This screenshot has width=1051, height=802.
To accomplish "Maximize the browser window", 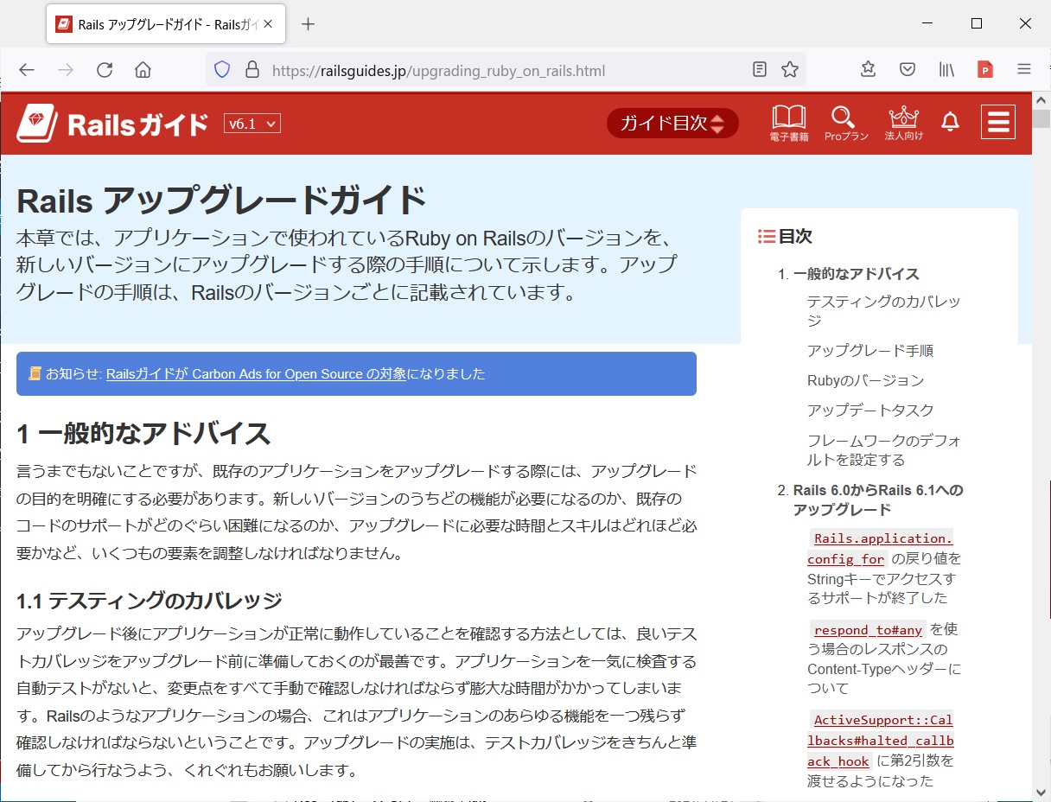I will (x=977, y=24).
